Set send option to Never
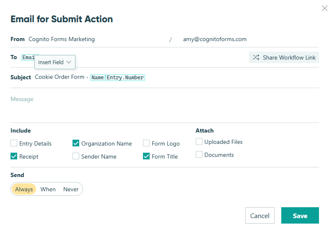Viewport: 332px width, 237px height. click(71, 189)
